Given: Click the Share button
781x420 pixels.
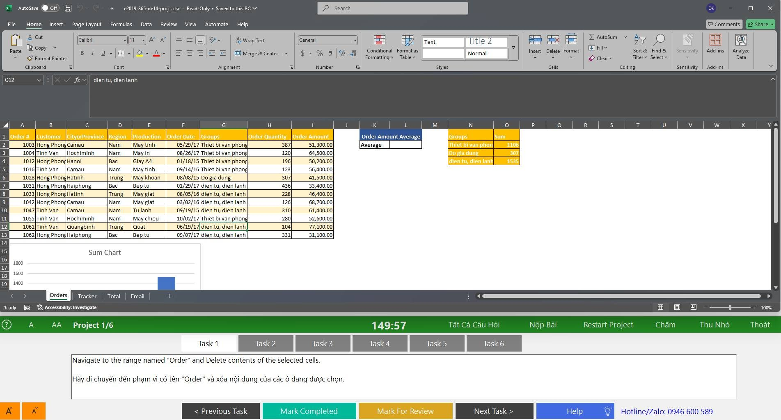Looking at the screenshot, I should point(760,24).
